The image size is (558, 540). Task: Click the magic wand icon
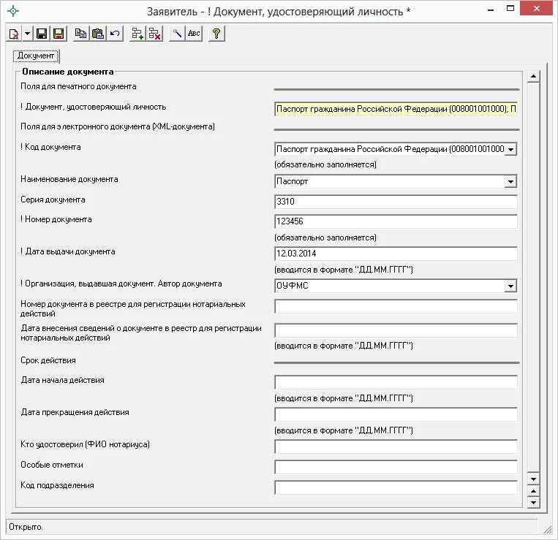pyautogui.click(x=177, y=34)
